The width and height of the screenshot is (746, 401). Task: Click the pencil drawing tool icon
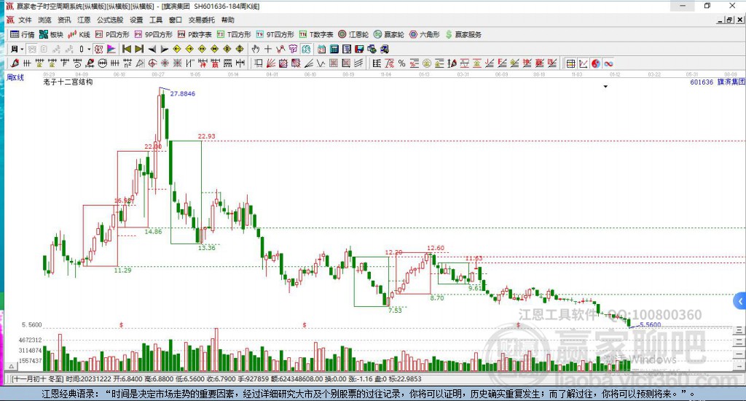15,63
